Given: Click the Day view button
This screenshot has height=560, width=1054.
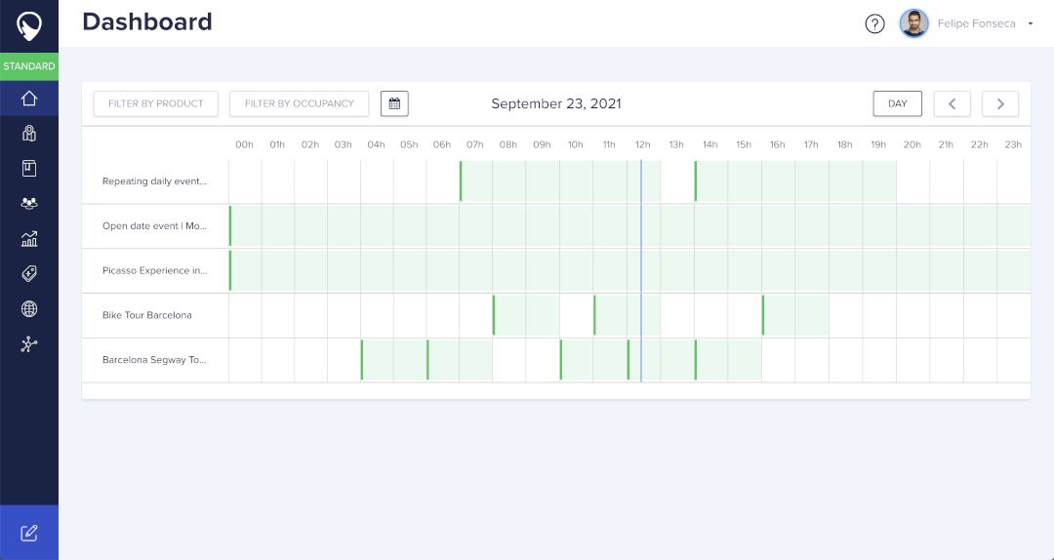Looking at the screenshot, I should coord(897,103).
